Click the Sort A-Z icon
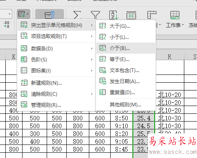The width and height of the screenshot is (197, 158). 113,15
